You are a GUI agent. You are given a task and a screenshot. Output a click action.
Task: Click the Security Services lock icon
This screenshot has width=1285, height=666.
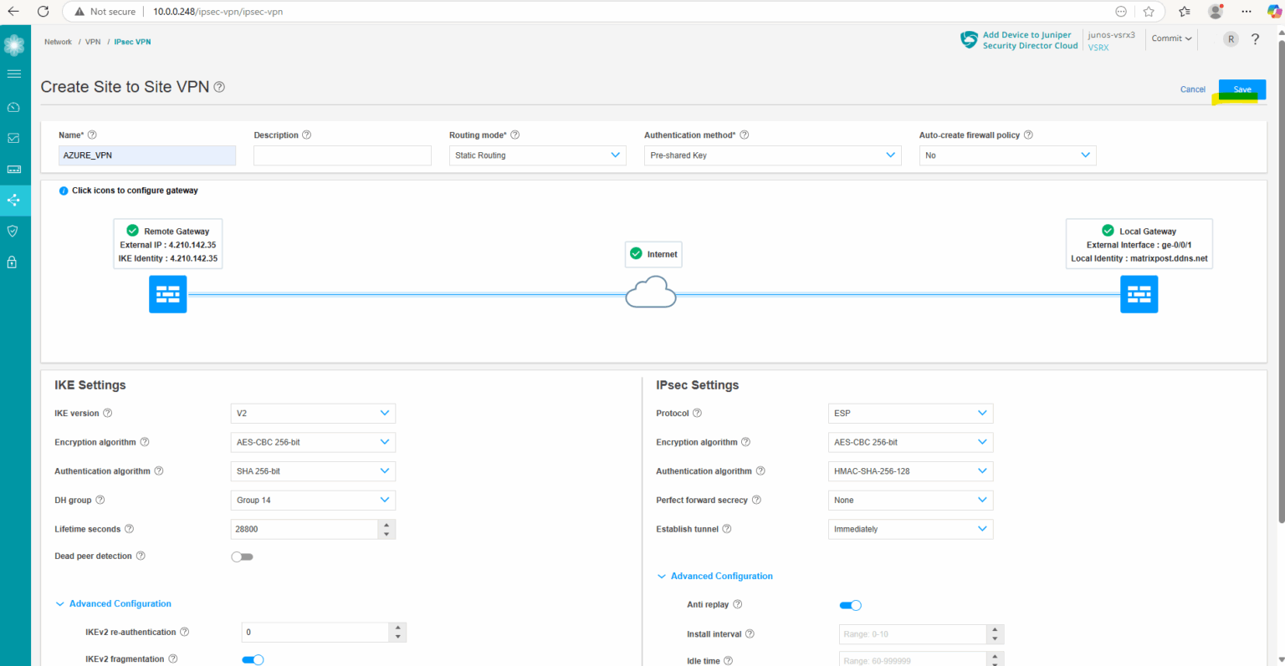pos(13,262)
